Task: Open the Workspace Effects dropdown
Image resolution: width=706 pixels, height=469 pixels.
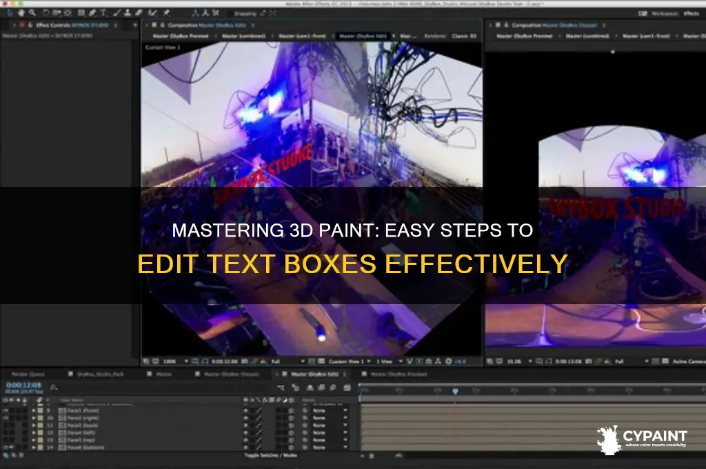Action: point(691,14)
